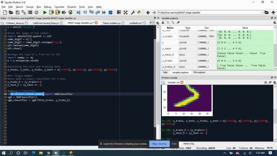Screen dimensions: 277x156
Task: Start debugging the file
Action: [x=79, y=13]
